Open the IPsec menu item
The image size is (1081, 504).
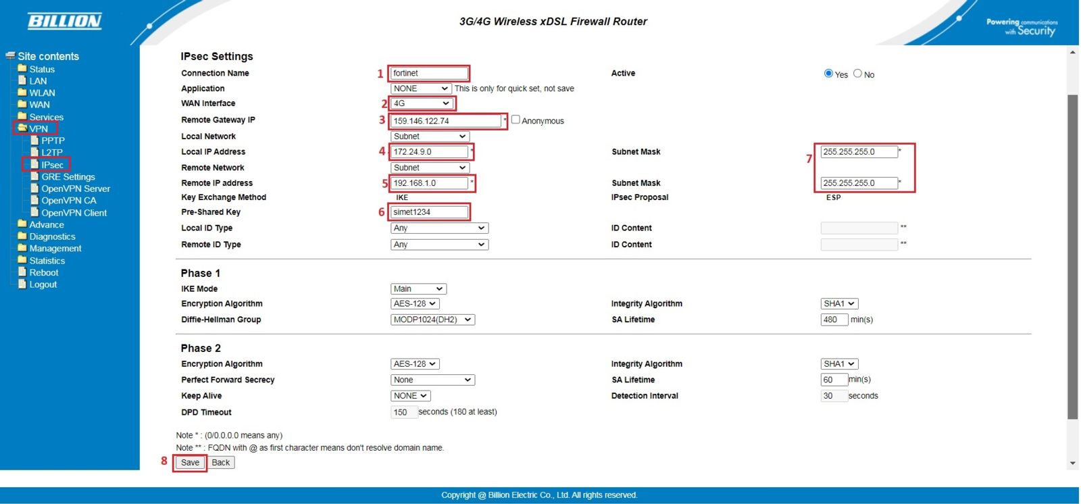52,165
